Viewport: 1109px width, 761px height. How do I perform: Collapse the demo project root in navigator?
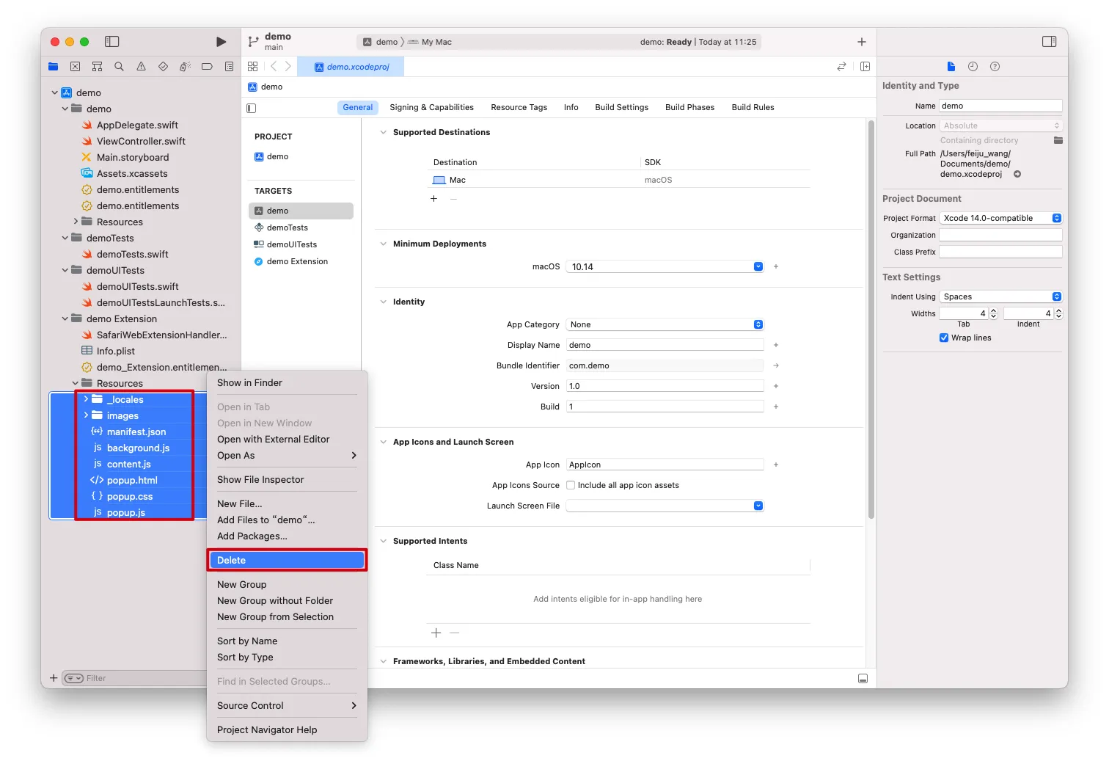tap(55, 92)
